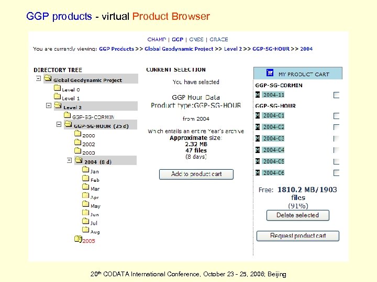Click the Jul folder icon
Screen dimensions: 377x282
pos(85,221)
